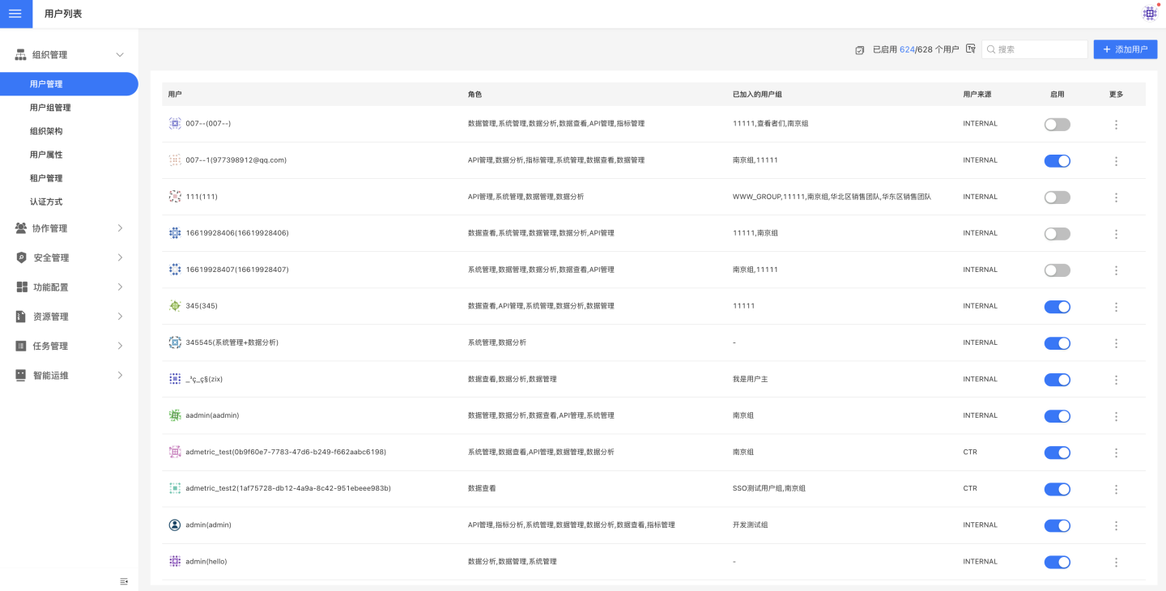
Task: Open more options for user 007--(007--)
Action: pos(1116,125)
